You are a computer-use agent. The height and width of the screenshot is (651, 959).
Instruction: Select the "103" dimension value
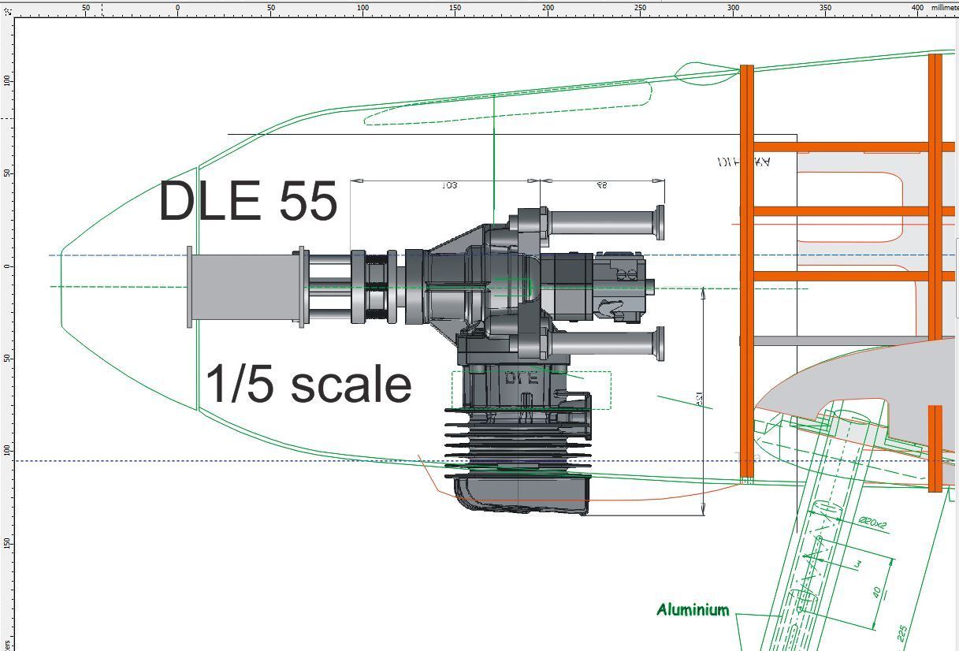[448, 185]
